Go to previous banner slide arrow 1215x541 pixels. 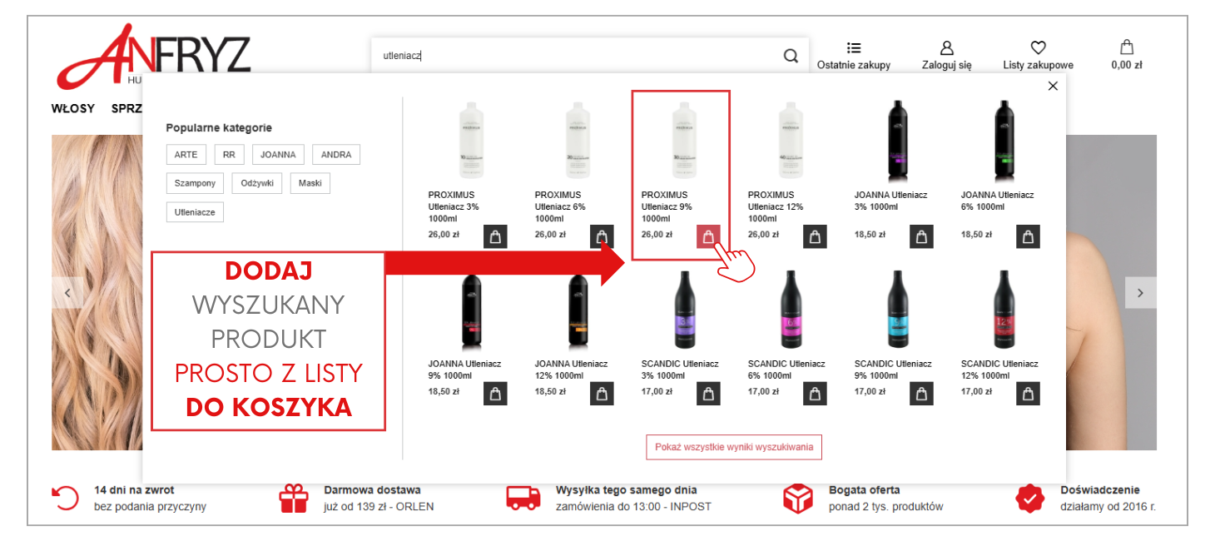tap(67, 293)
